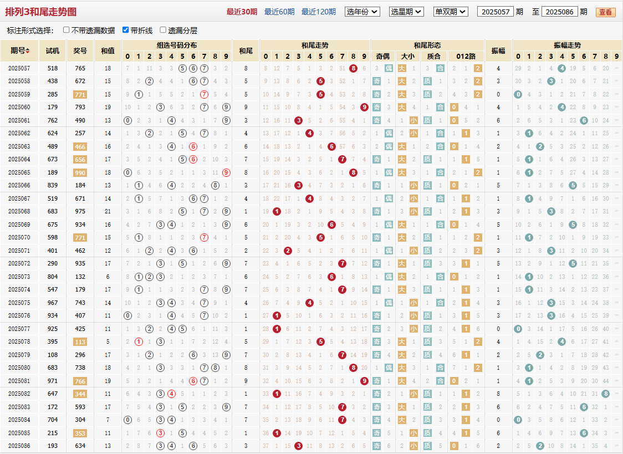Click highlighted prize number 990 in row 2025065
Image resolution: width=623 pixels, height=454 pixels.
click(x=80, y=173)
